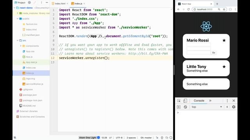Click the live expression eye button in console
Screen dimensions: 250x140
click(x=227, y=107)
